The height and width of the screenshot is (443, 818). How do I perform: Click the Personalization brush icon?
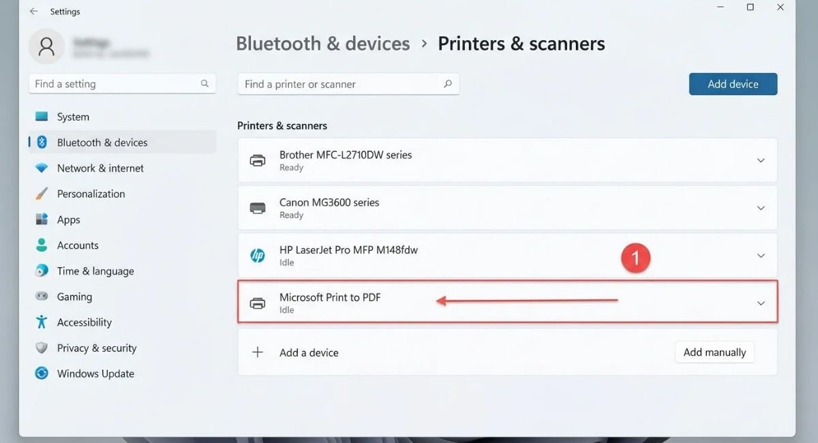click(42, 194)
